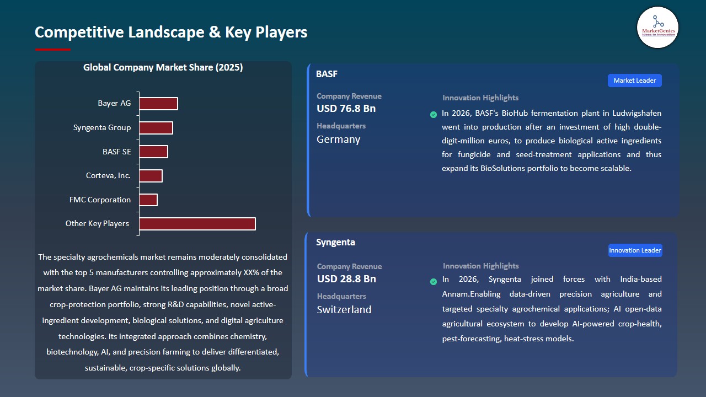Screen dimensions: 706x397
Task: Click the 'Germany' headquarters value
Action: (338, 140)
